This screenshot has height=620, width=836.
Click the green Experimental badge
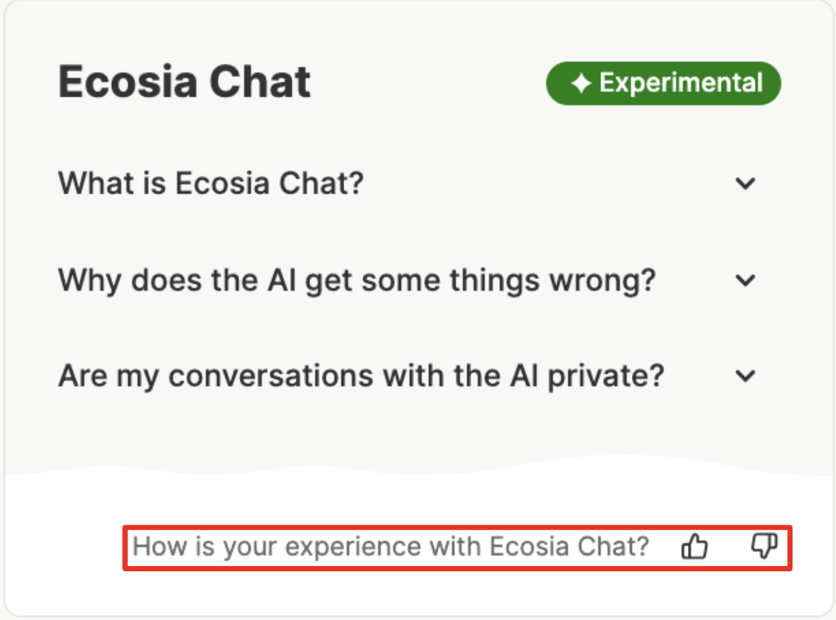pos(664,84)
